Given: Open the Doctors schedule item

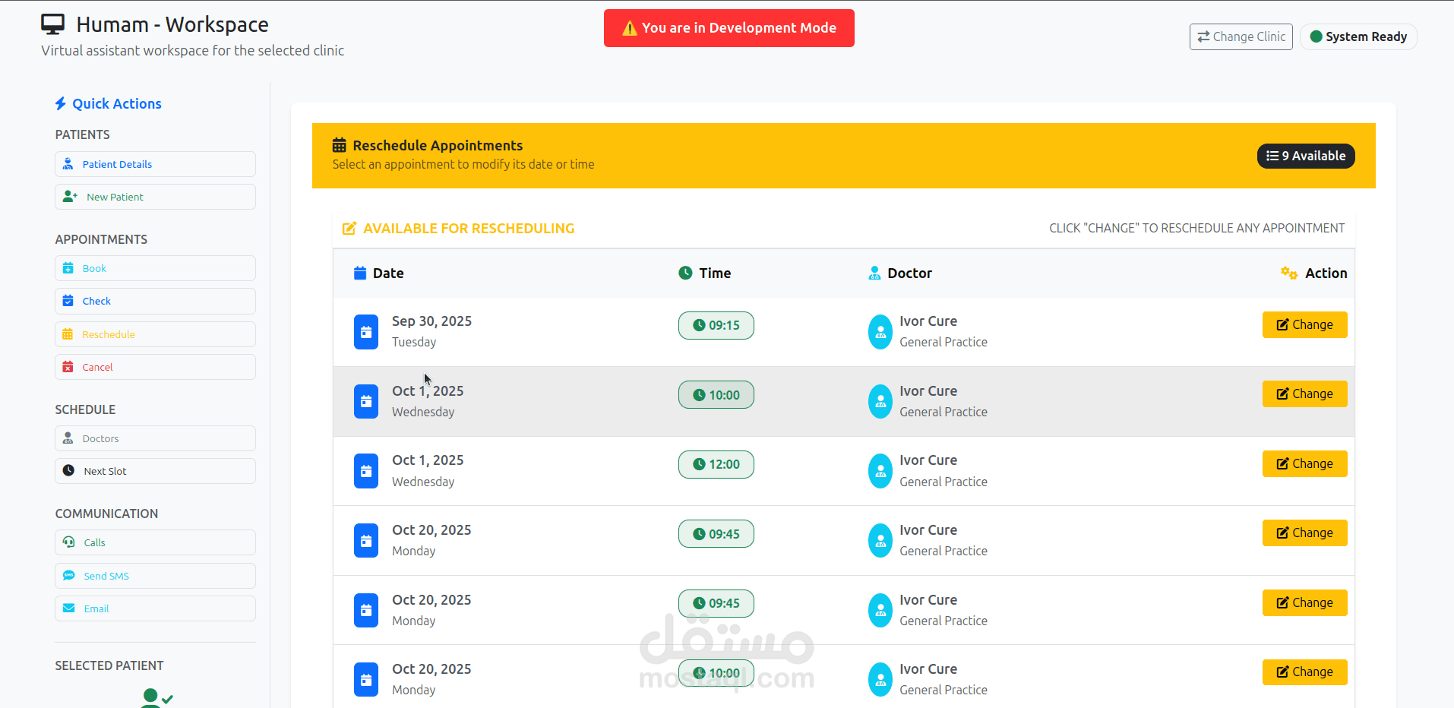Looking at the screenshot, I should point(155,438).
